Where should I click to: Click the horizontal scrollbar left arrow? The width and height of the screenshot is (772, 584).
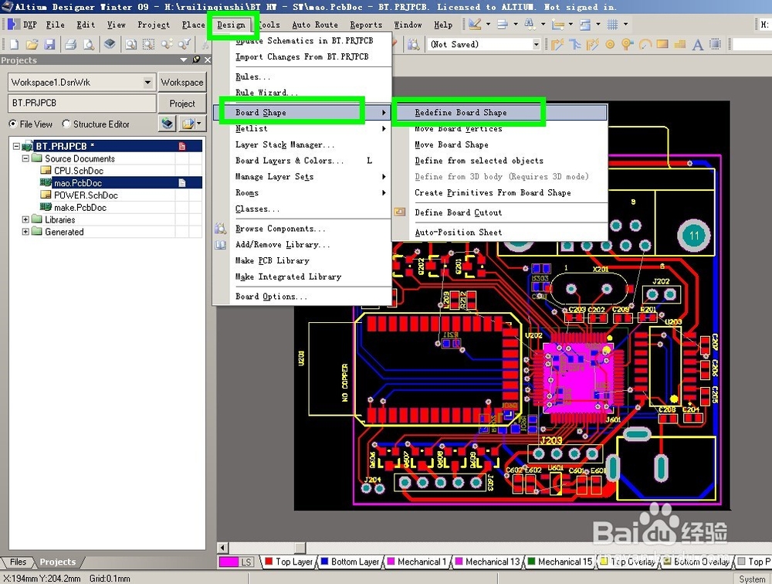coord(222,548)
